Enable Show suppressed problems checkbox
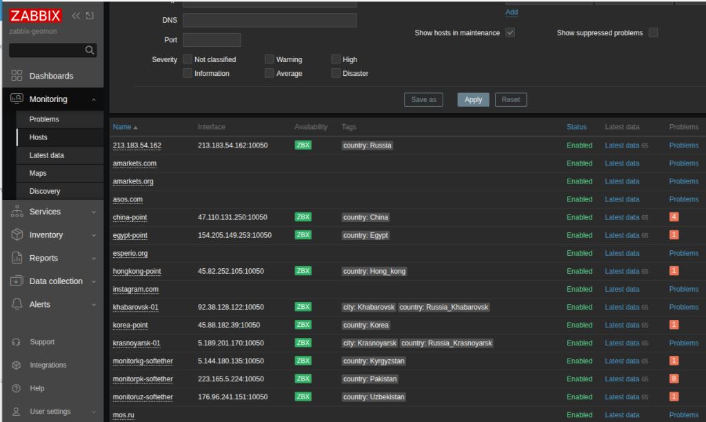 (x=653, y=32)
